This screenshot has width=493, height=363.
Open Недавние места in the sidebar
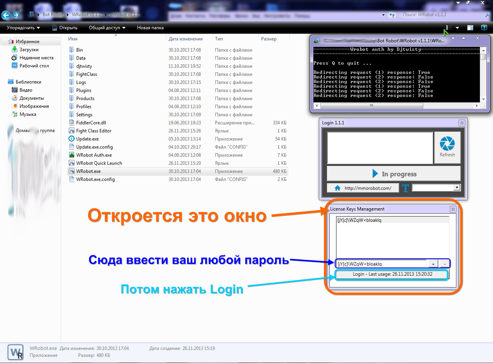point(37,58)
